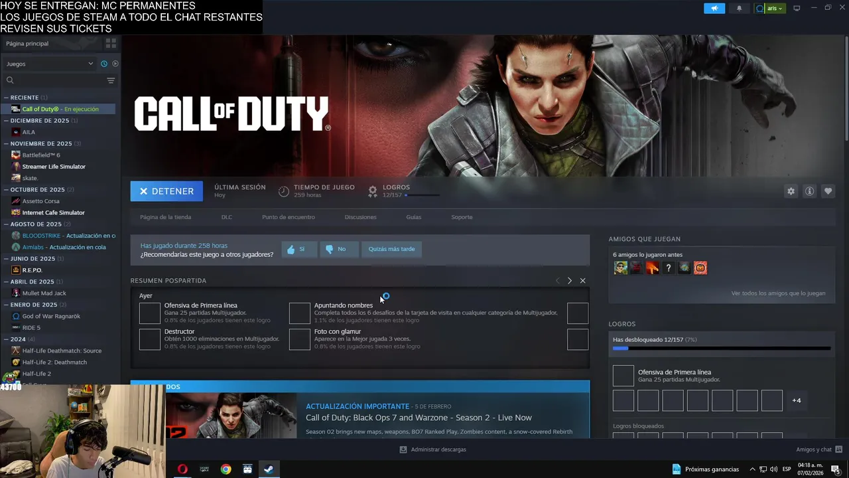The width and height of the screenshot is (849, 478).
Task: Click the DETENER button
Action: pyautogui.click(x=166, y=191)
